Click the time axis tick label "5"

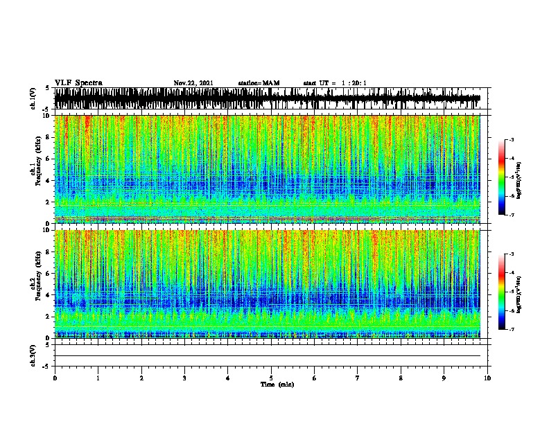point(271,378)
